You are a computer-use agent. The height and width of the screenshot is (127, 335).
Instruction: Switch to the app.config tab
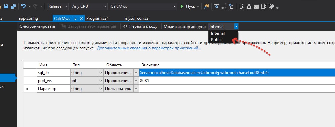click(x=29, y=18)
